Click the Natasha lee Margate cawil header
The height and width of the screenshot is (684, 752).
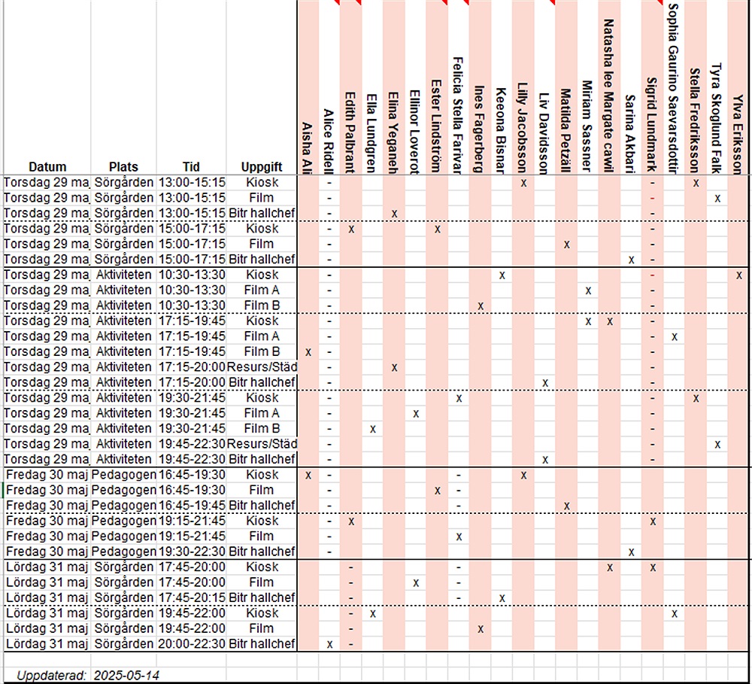click(610, 96)
